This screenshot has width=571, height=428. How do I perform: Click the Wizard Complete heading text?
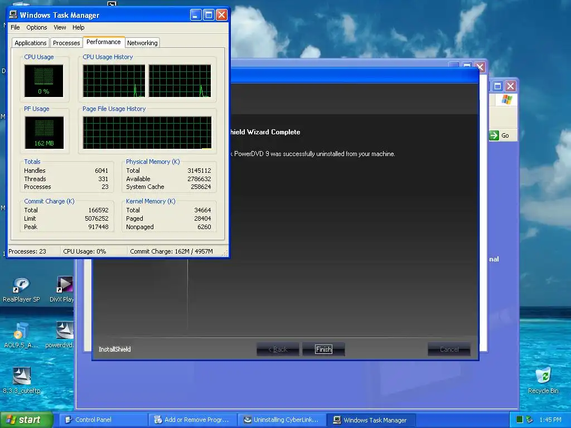tap(266, 132)
